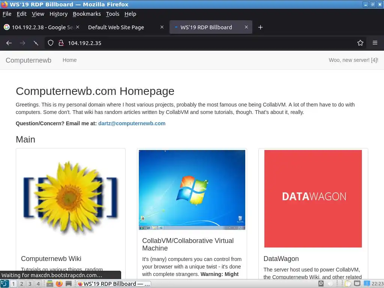The image size is (384, 288).
Task: Email dartz@computernewb.com link
Action: [132, 123]
